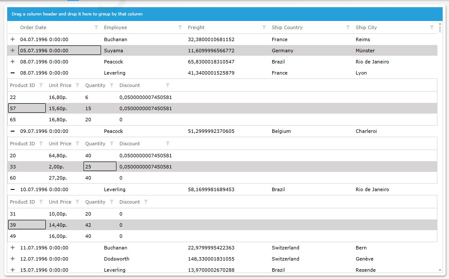Click the unit price 27,20p. cell
Image resolution: width=449 pixels, height=279 pixels.
pyautogui.click(x=58, y=178)
